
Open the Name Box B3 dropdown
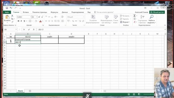point(16,29)
